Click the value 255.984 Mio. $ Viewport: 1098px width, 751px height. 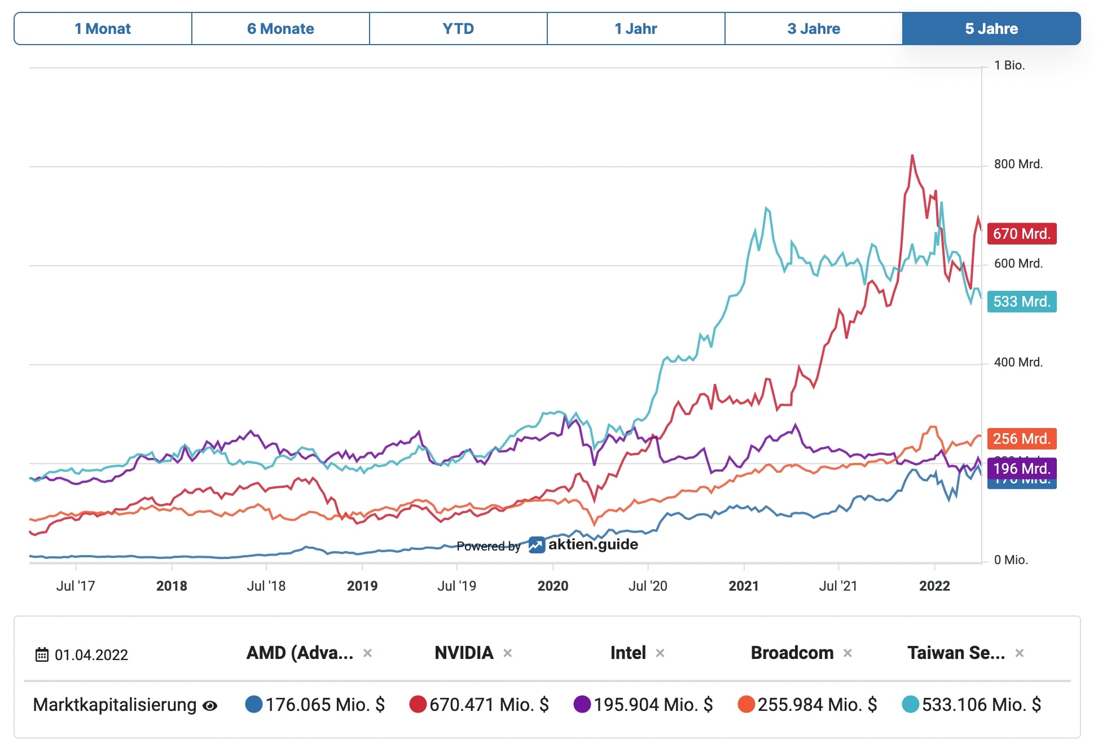pyautogui.click(x=817, y=705)
